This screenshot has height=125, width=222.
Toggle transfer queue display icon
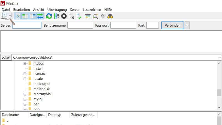click(40, 16)
